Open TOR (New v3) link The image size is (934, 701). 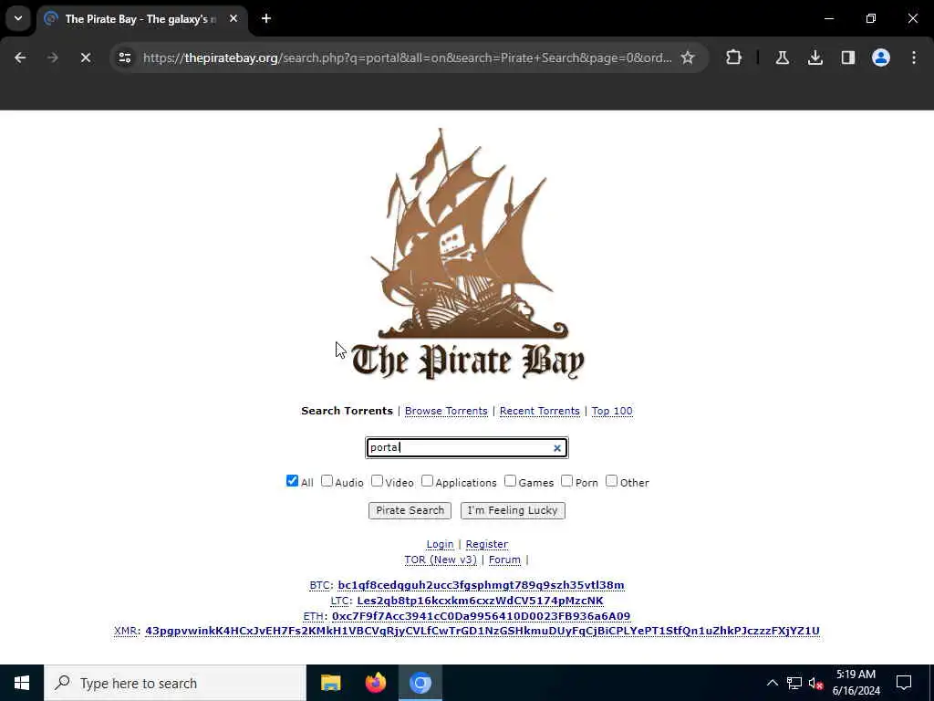441,560
